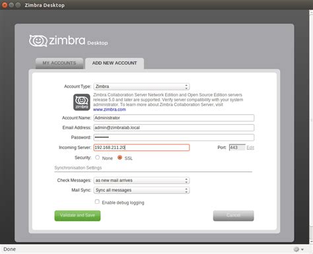The width and height of the screenshot is (313, 254).
Task: Open the gear menu in status bar
Action: 298,249
